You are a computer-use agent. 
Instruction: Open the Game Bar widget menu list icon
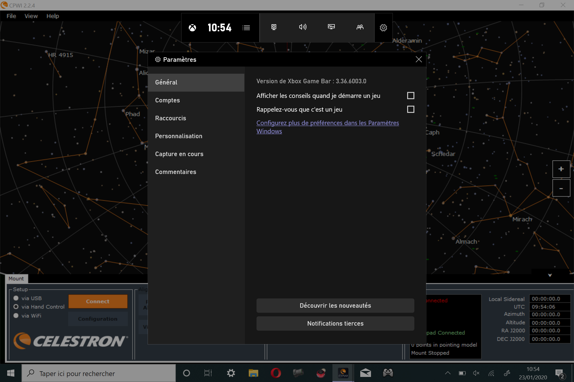coord(246,28)
